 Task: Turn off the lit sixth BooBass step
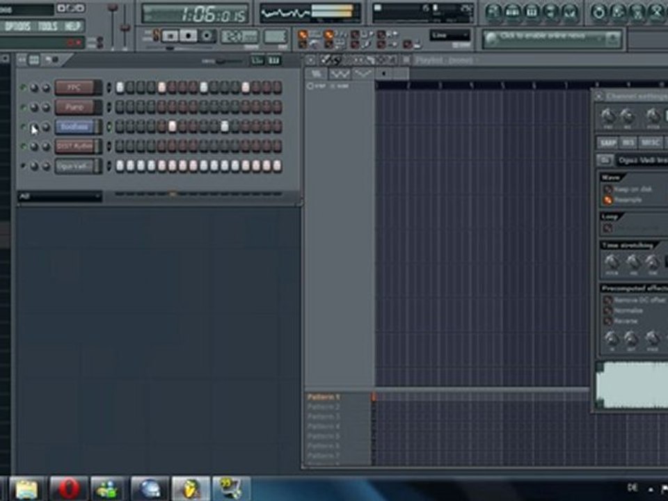(x=173, y=127)
